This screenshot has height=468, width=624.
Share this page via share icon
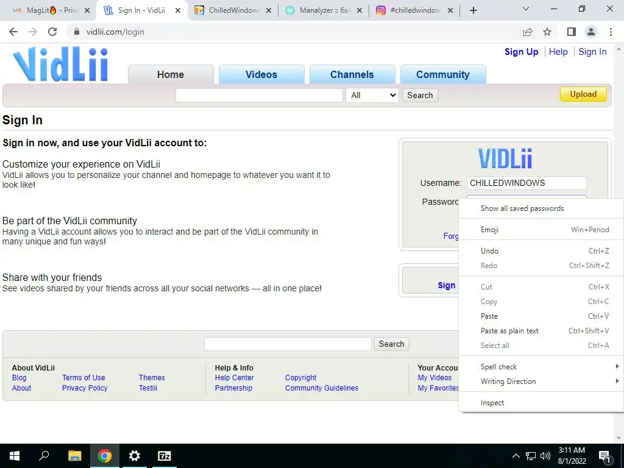click(528, 32)
